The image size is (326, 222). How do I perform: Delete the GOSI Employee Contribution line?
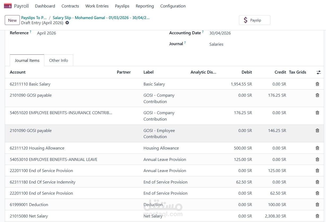(x=317, y=131)
